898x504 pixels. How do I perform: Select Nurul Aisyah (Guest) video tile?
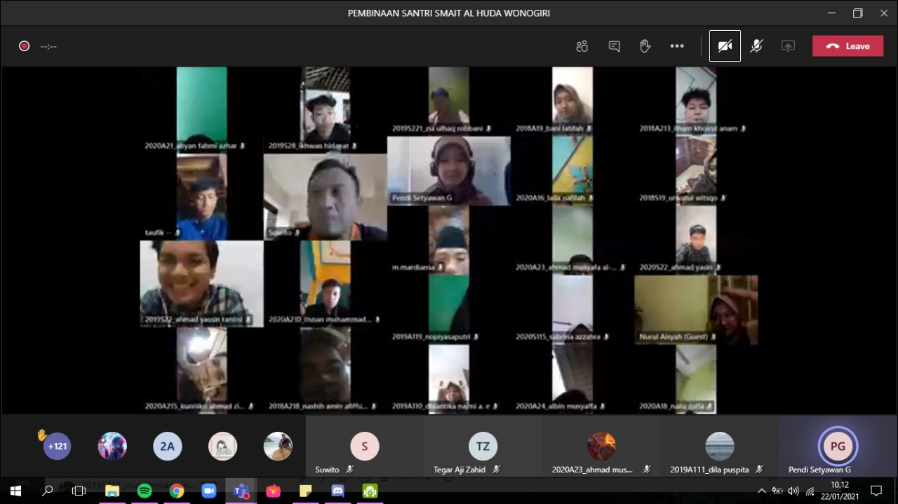pos(696,310)
